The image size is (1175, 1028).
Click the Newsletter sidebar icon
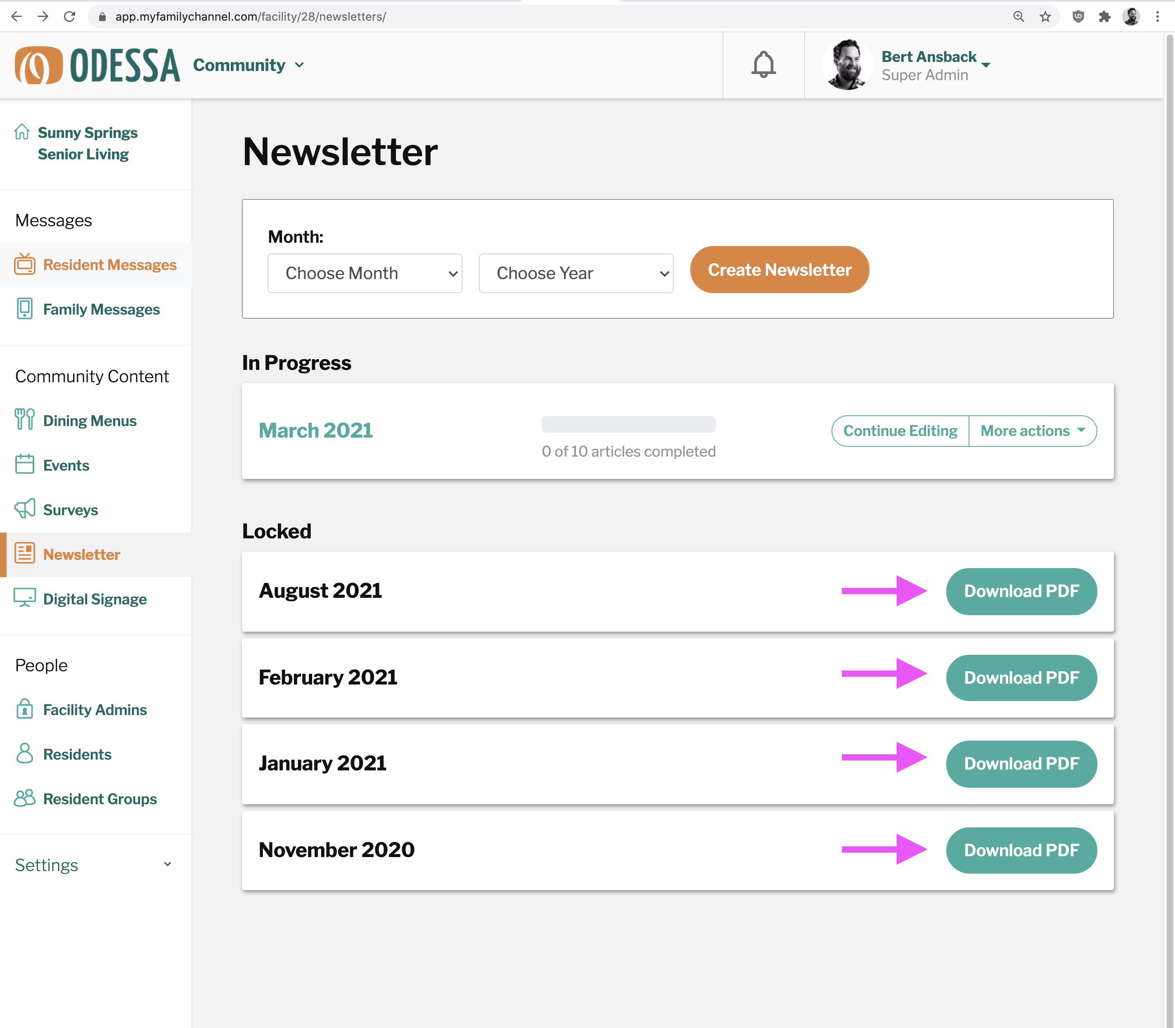25,553
